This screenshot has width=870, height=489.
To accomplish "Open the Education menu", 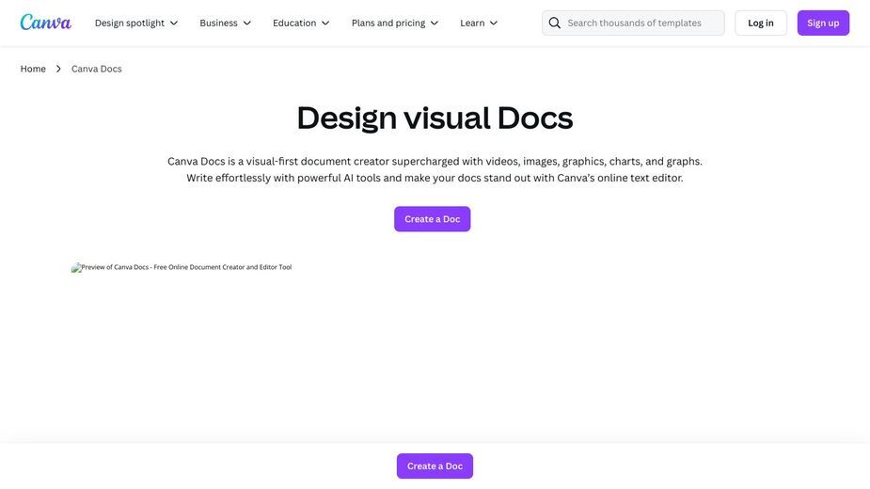I will (301, 23).
